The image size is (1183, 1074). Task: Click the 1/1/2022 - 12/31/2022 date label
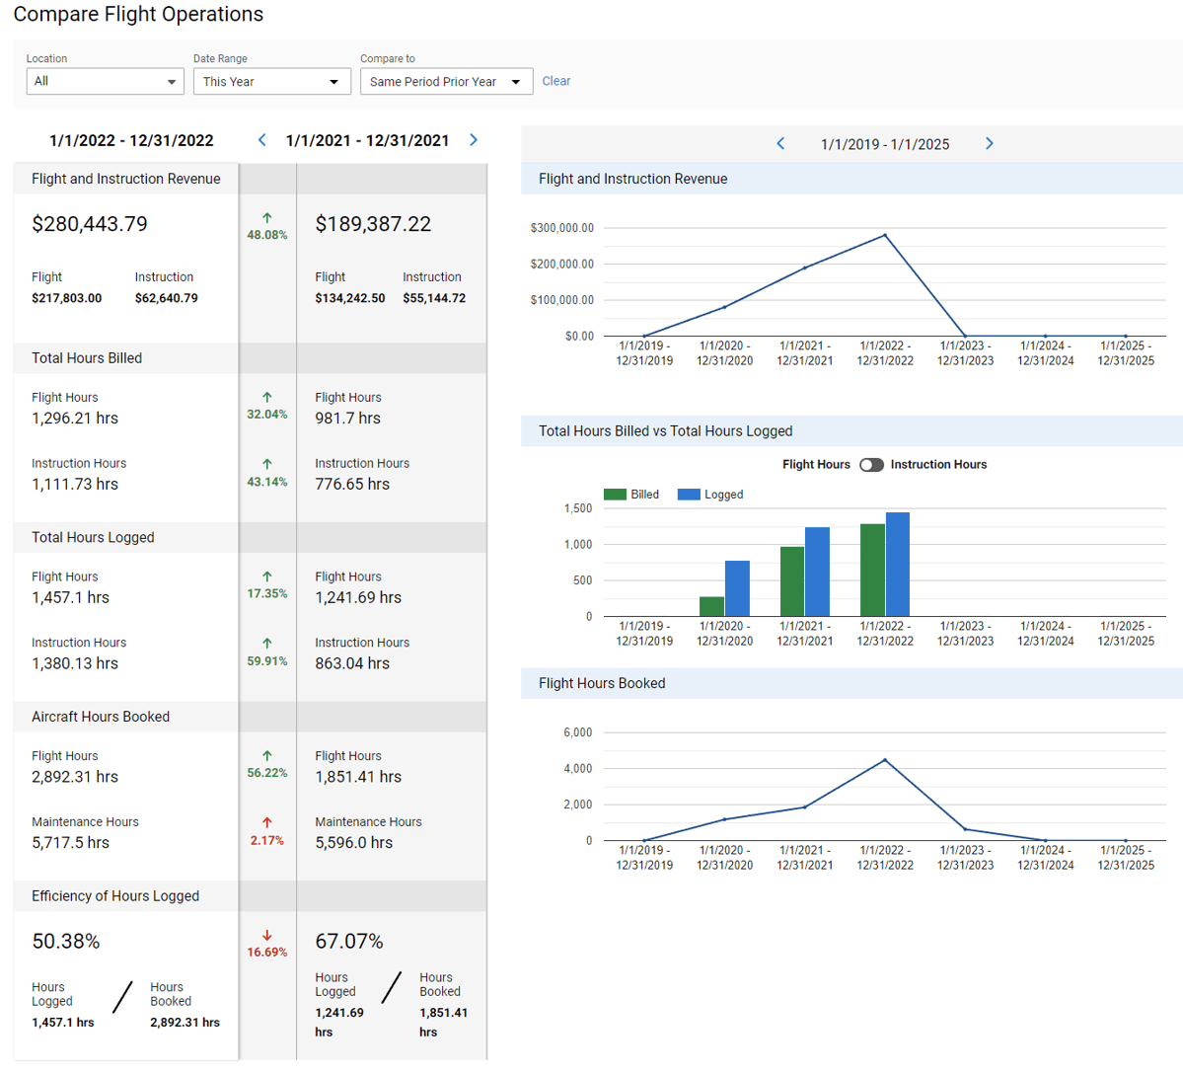click(x=131, y=140)
